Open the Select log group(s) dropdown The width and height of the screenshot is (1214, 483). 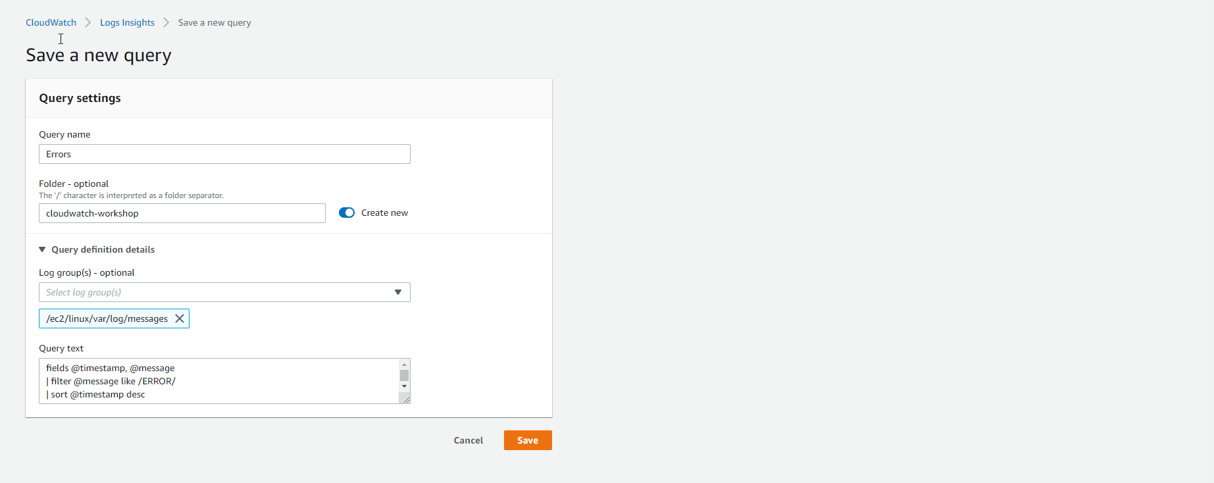tap(217, 292)
